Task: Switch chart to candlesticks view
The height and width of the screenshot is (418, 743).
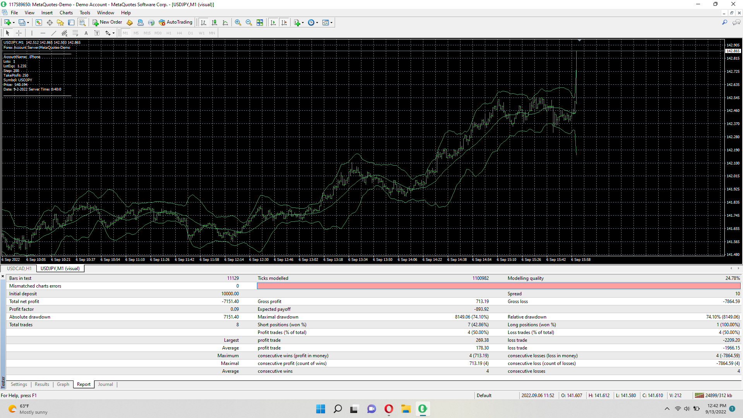Action: coord(214,22)
